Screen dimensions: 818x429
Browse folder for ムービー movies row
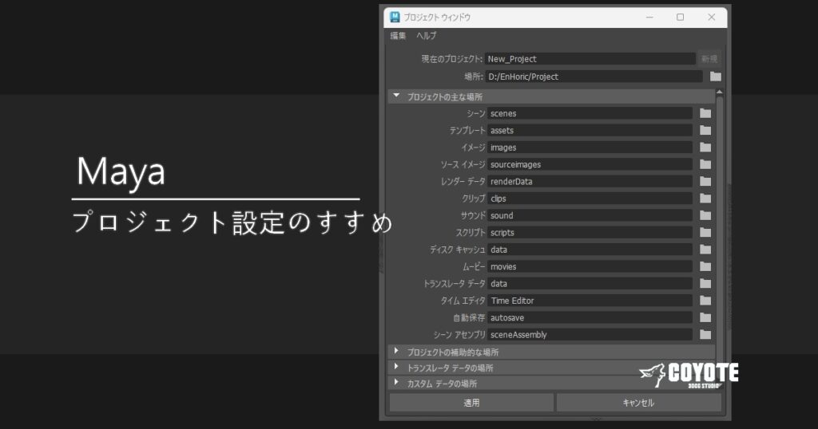[x=705, y=266]
